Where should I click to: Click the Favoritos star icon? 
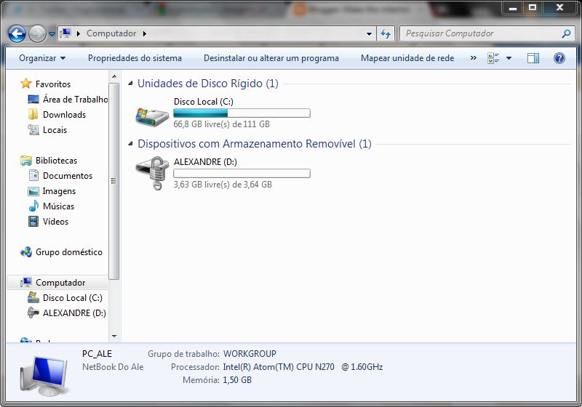pos(26,84)
